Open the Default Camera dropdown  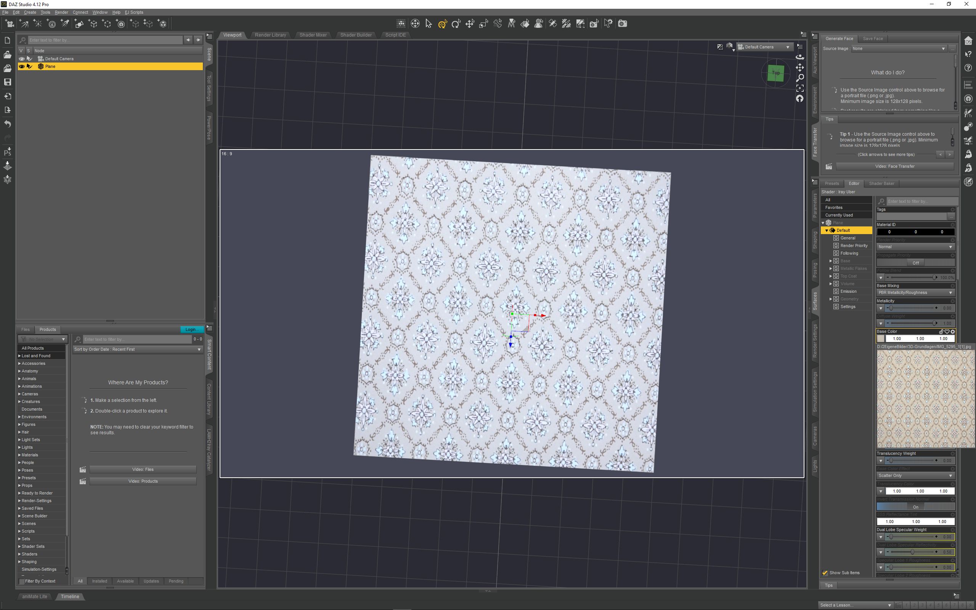click(x=765, y=47)
